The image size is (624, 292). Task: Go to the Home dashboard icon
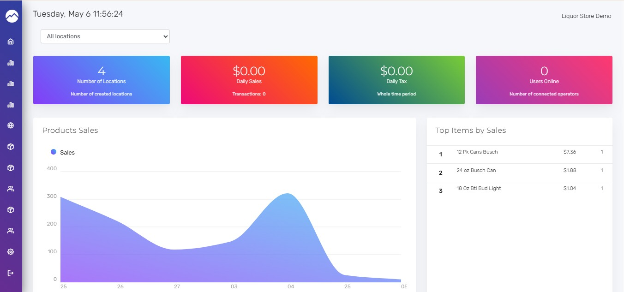pos(11,42)
